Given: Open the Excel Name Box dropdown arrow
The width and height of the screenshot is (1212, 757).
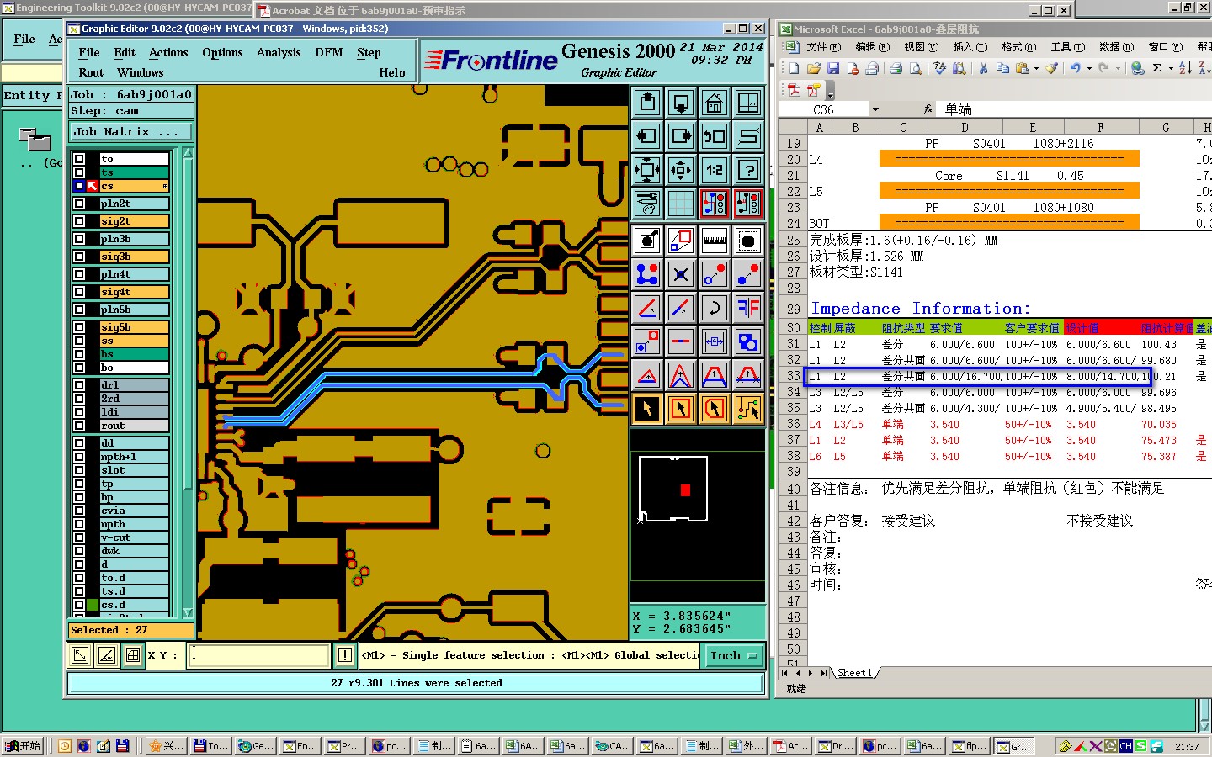Looking at the screenshot, I should coord(875,109).
